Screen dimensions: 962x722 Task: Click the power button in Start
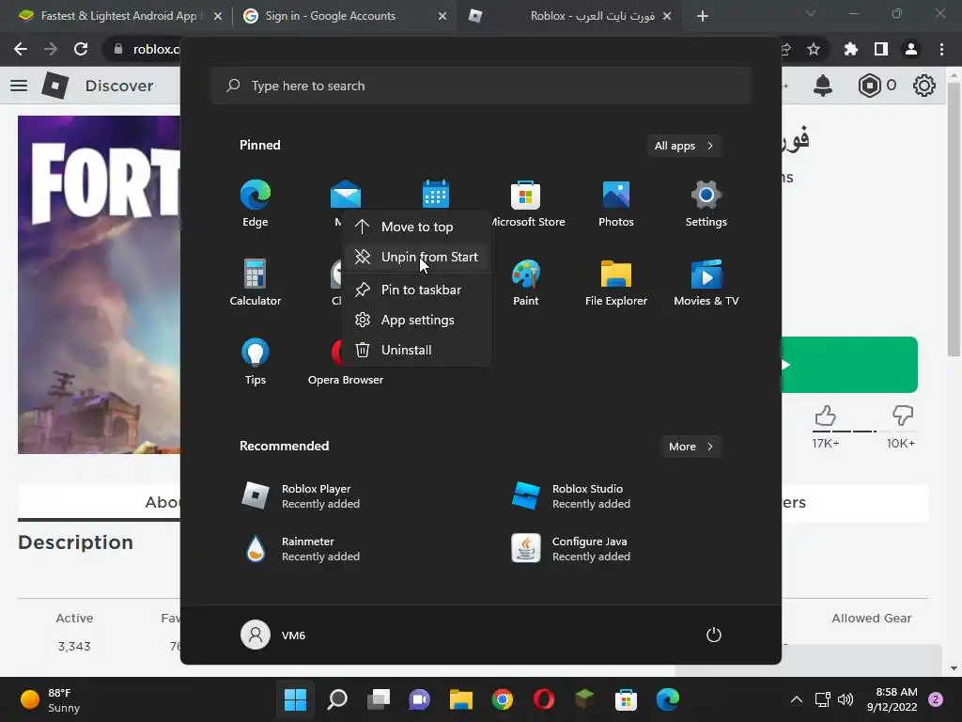(714, 635)
